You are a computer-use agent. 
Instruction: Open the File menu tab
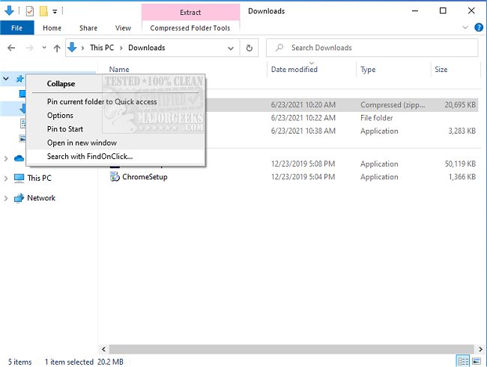16,28
